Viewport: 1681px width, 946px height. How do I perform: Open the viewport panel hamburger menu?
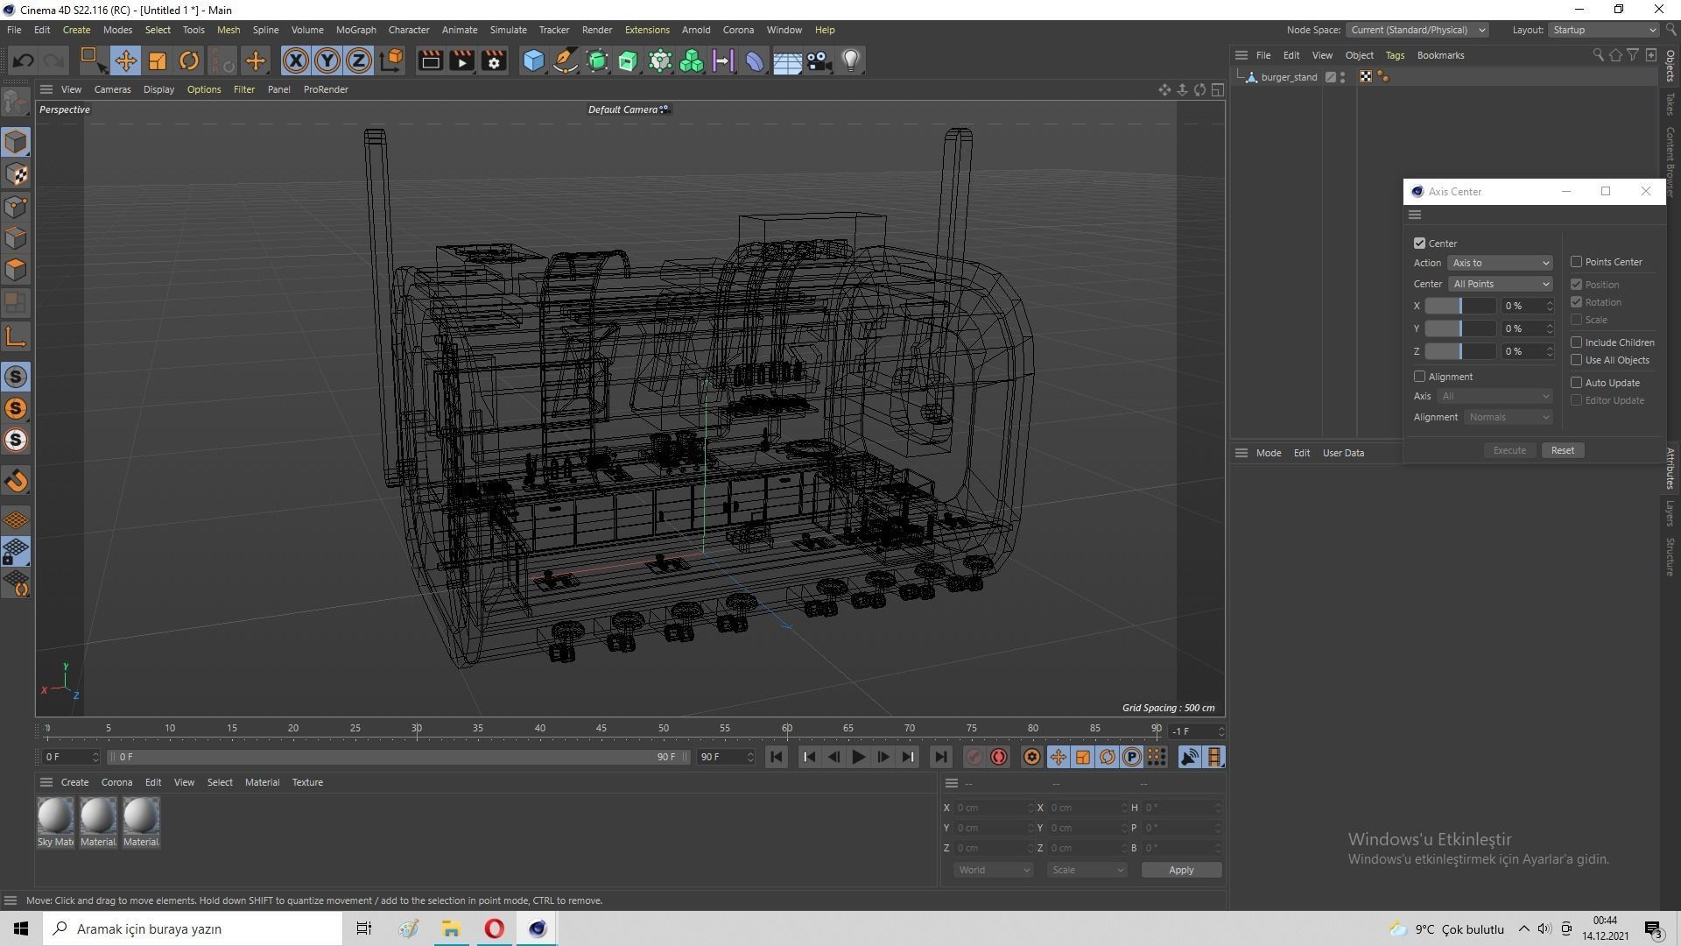pyautogui.click(x=46, y=89)
